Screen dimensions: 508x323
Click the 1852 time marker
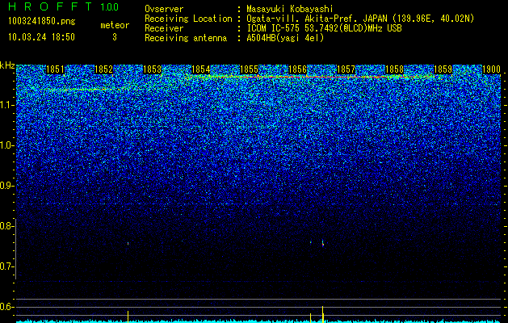point(103,69)
